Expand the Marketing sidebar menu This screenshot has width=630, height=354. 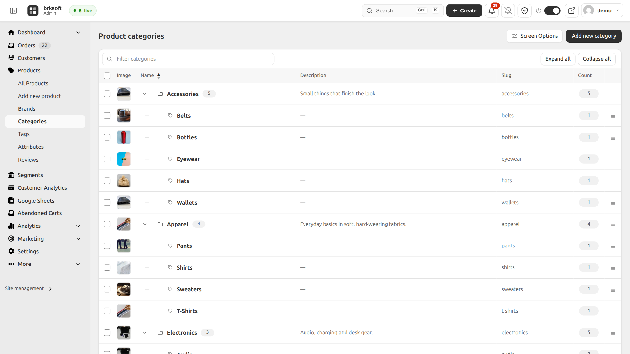(78, 239)
